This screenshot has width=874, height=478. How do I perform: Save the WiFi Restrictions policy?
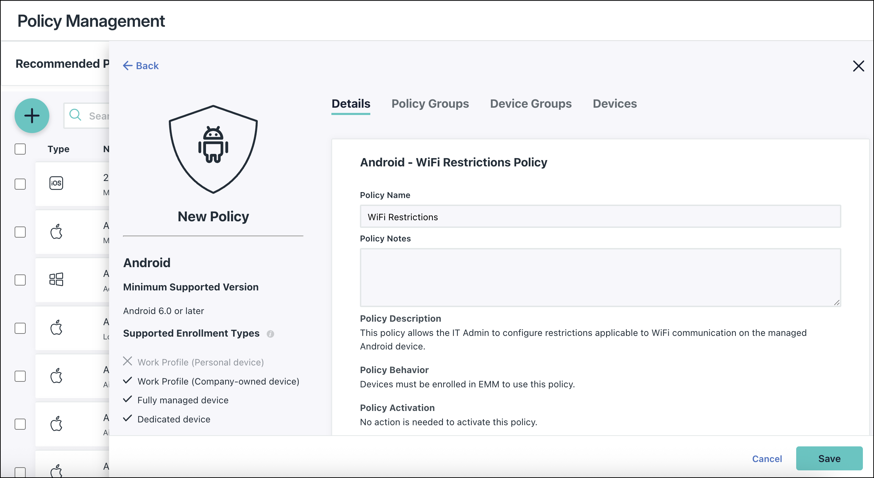(x=829, y=459)
